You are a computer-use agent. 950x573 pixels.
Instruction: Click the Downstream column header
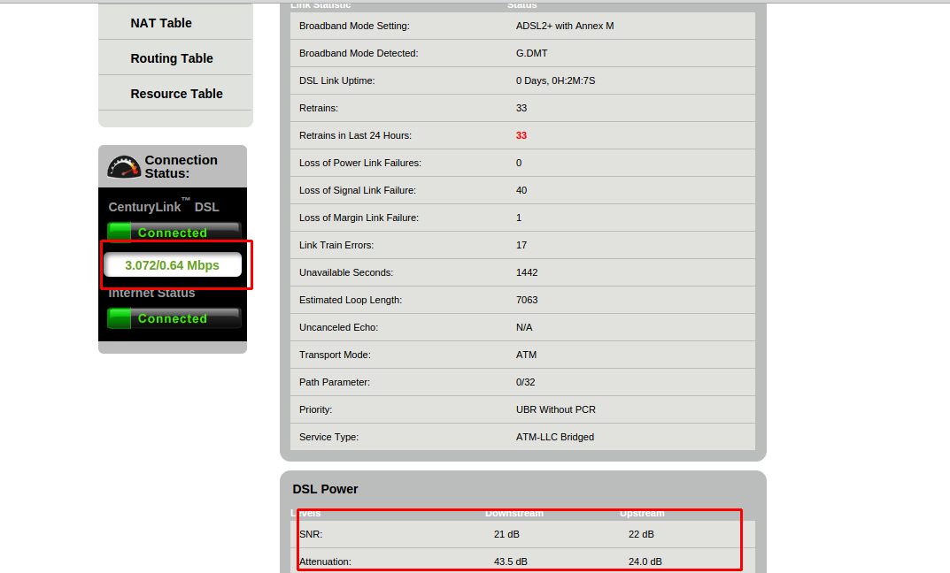coord(514,513)
